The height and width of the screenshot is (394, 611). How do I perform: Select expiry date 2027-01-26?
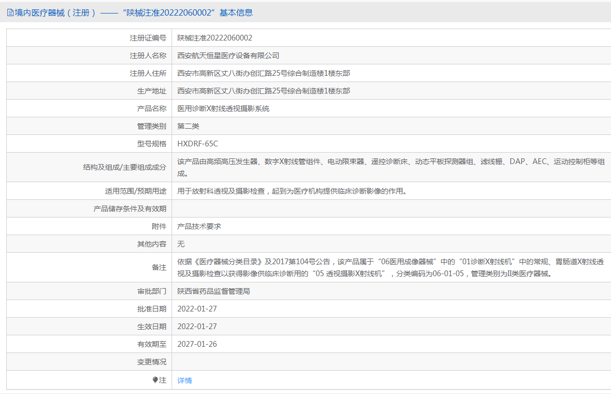tap(197, 344)
